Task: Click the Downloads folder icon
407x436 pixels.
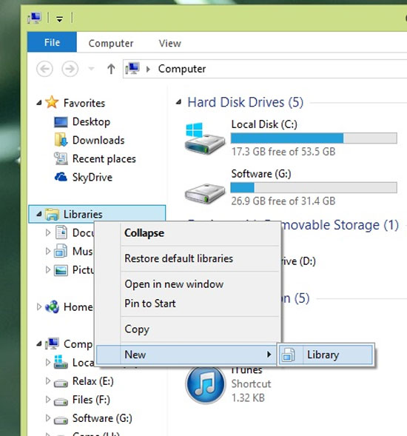Action: point(61,140)
